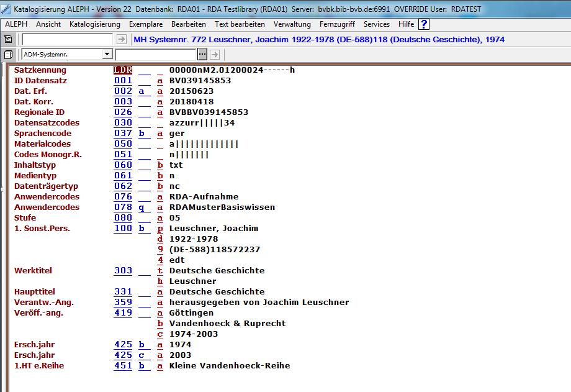Viewport: 571px width, 392px height.
Task: Click the MARC application icon in title bar
Action: [6, 9]
